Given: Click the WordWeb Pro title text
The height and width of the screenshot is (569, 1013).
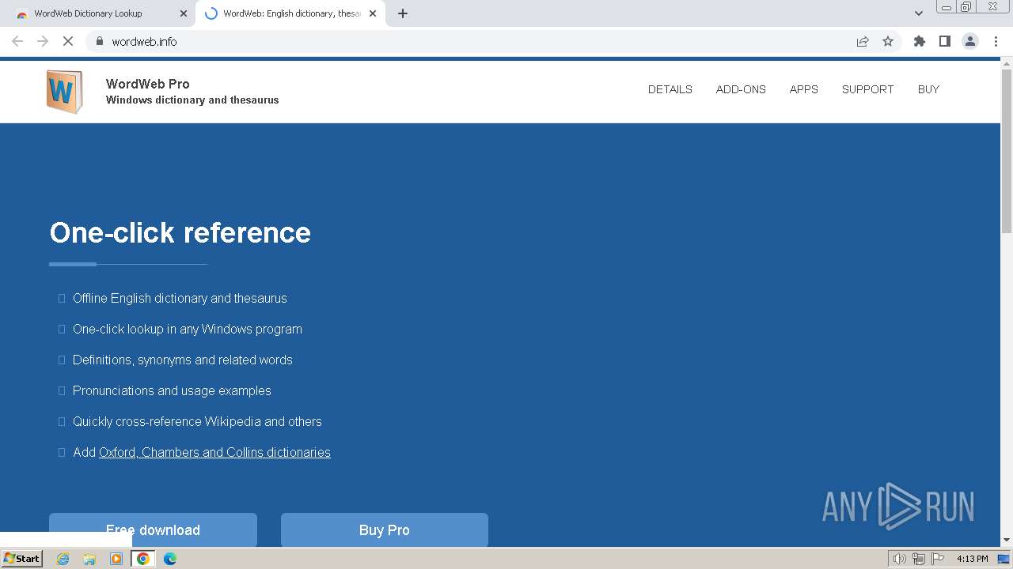Looking at the screenshot, I should pos(148,84).
